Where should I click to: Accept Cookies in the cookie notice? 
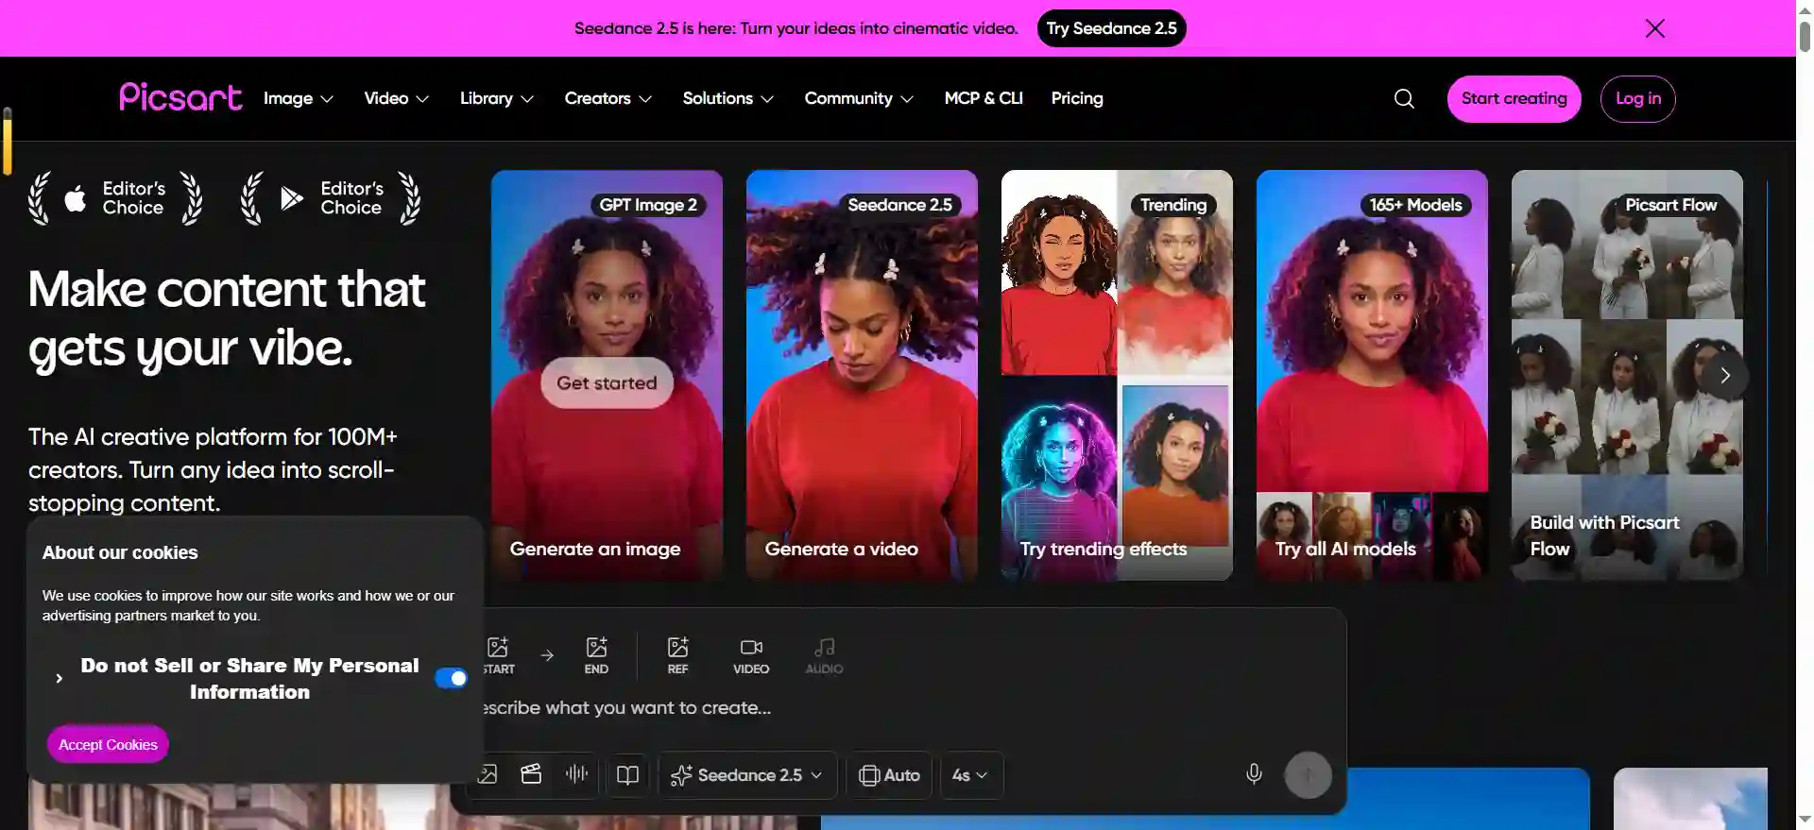(108, 744)
